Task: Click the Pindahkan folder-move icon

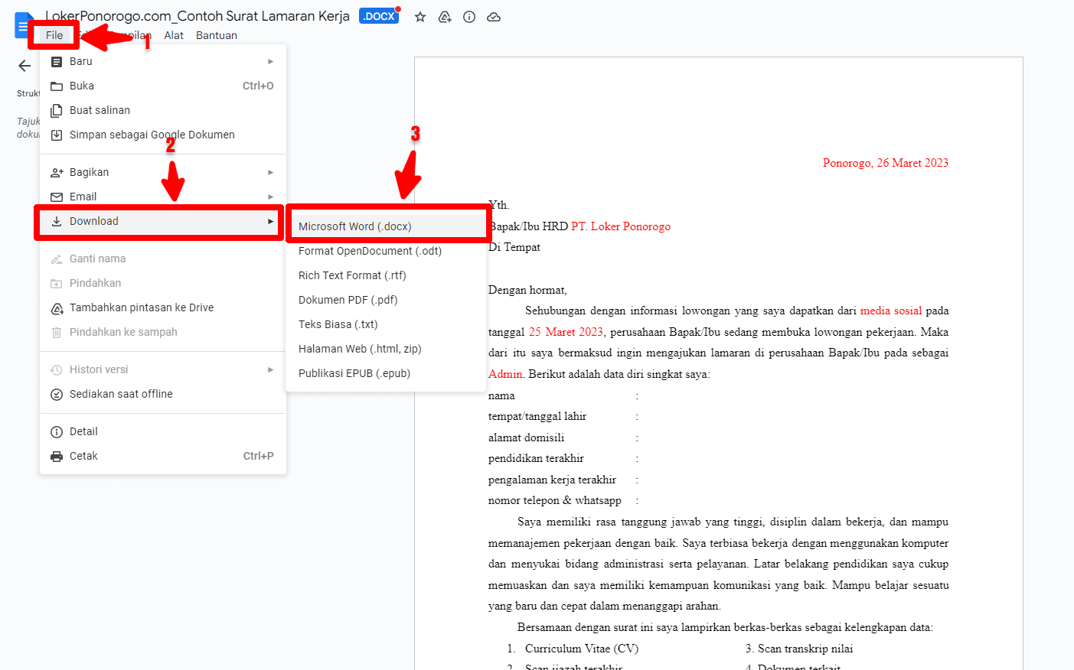Action: (x=57, y=284)
